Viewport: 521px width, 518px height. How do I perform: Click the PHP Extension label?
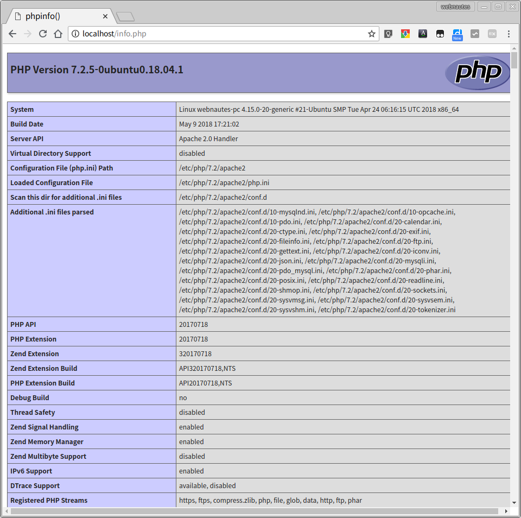33,339
